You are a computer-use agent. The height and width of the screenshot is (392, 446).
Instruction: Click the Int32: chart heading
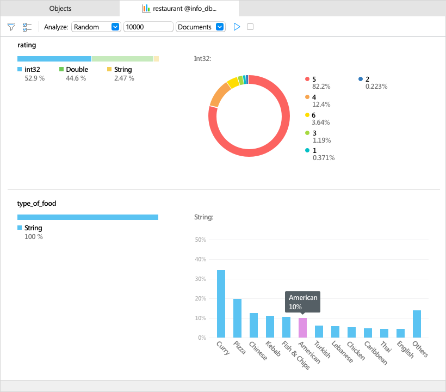(202, 59)
